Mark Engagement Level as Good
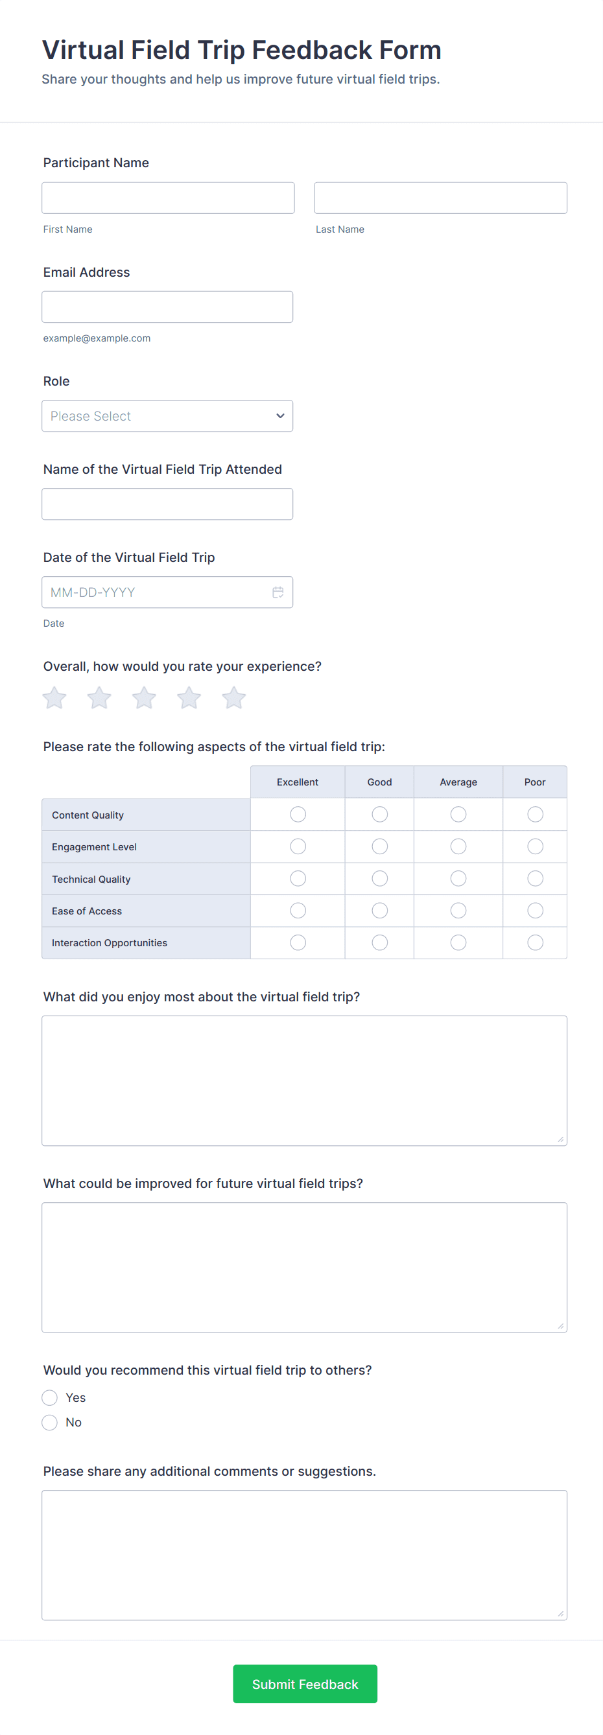The width and height of the screenshot is (603, 1735). (x=380, y=846)
